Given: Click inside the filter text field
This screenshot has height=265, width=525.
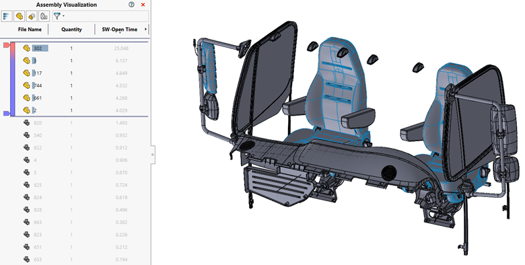Looking at the screenshot, I should coord(106,16).
